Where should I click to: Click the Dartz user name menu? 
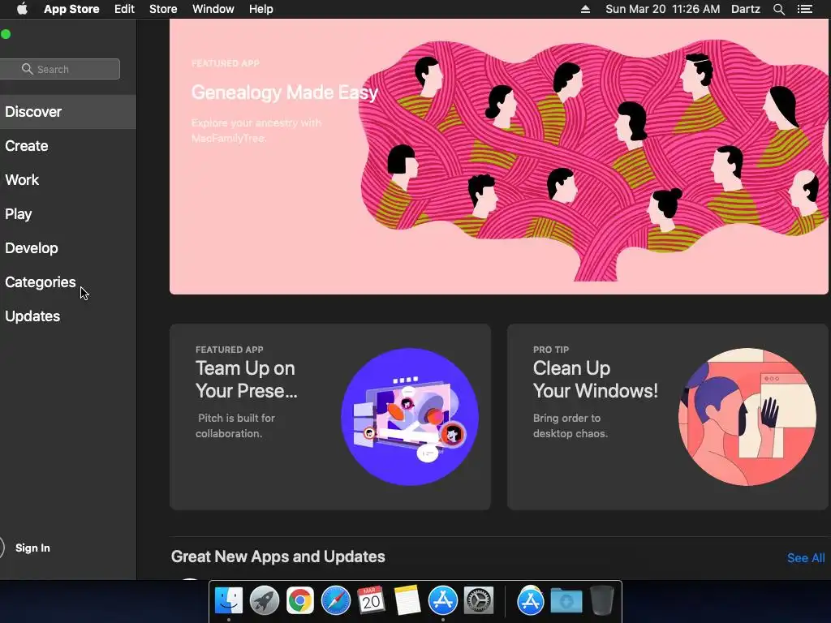746,9
